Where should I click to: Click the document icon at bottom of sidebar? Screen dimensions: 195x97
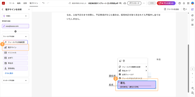click(x=192, y=93)
